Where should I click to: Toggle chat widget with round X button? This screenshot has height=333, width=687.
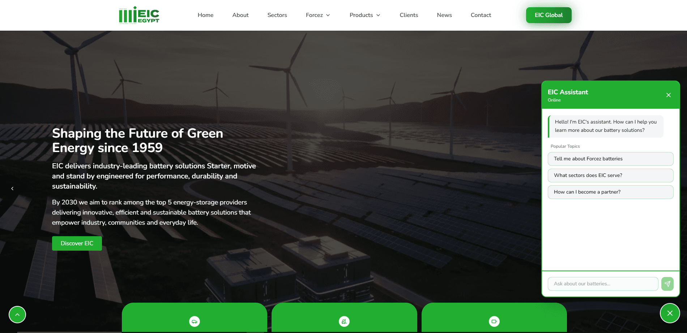[x=670, y=313]
